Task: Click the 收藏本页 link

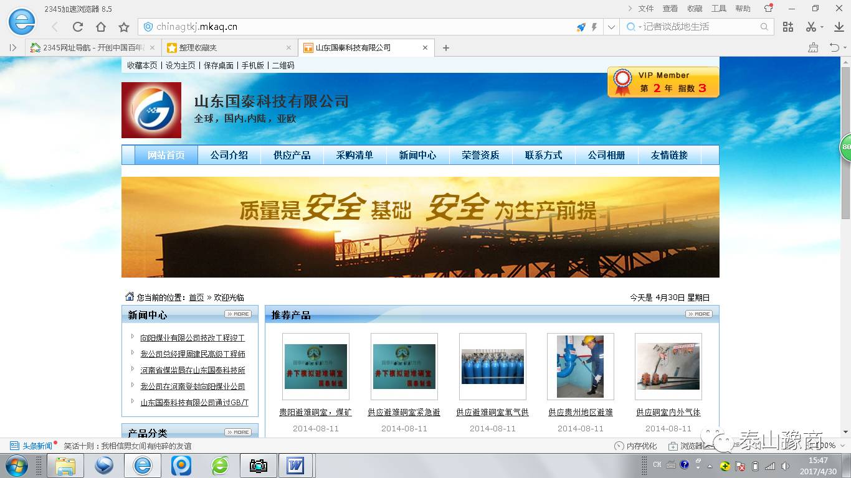Action: (142, 65)
